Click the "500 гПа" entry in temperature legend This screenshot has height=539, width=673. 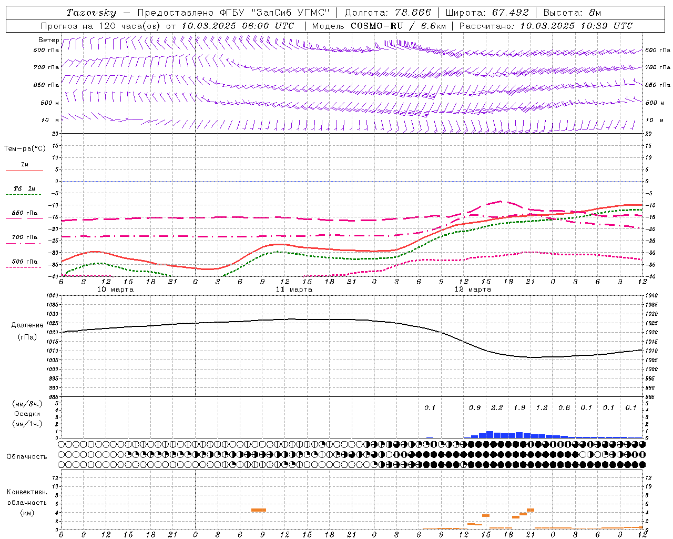click(x=24, y=262)
